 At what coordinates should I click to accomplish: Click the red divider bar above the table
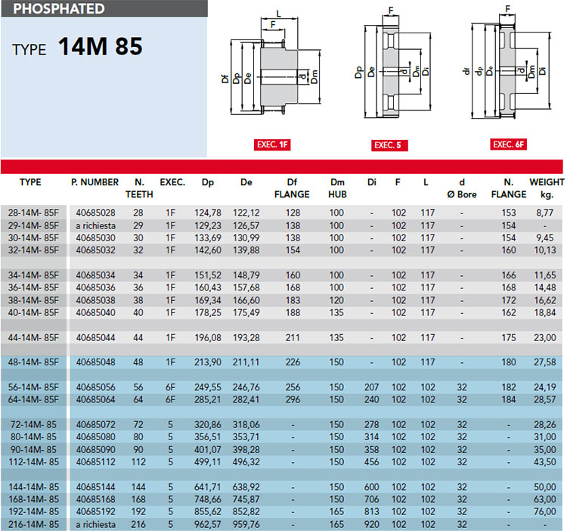pos(282,166)
